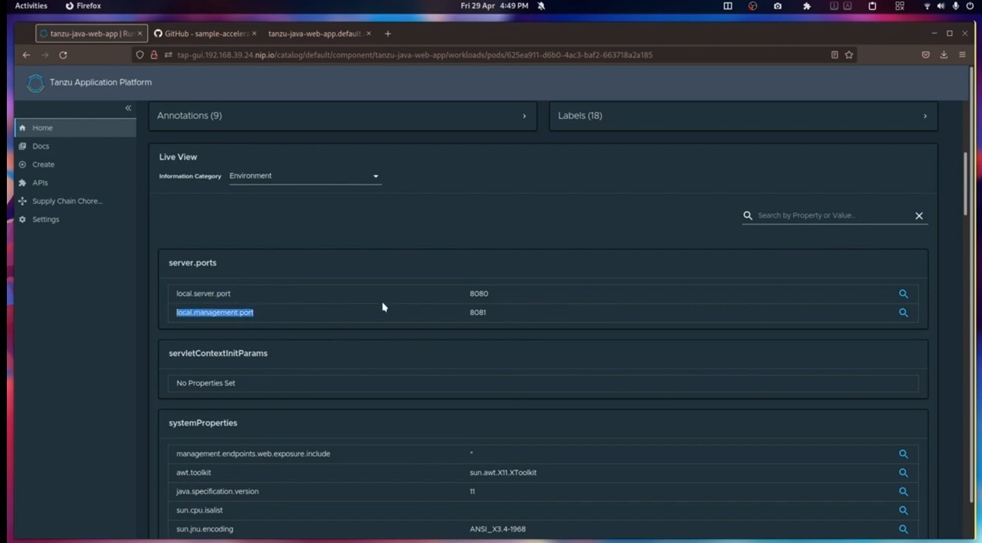Viewport: 982px width, 543px height.
Task: Click magnifier icon for local.management.port row
Action: 903,313
